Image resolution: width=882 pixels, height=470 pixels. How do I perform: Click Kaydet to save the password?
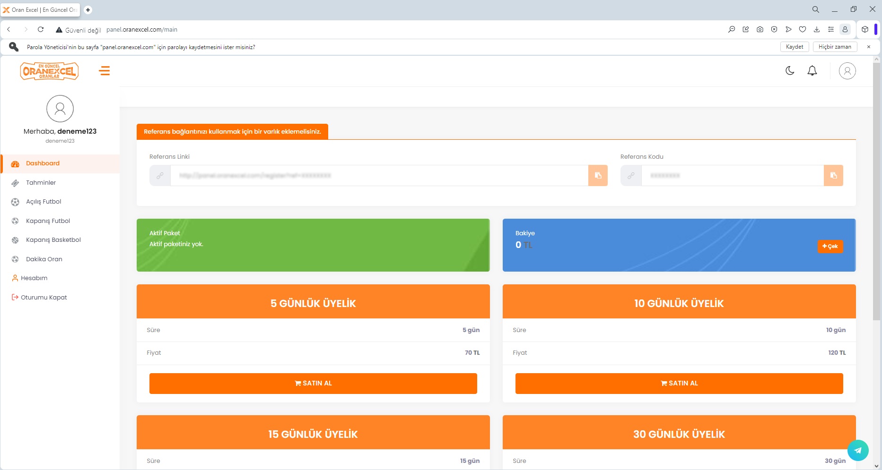794,47
